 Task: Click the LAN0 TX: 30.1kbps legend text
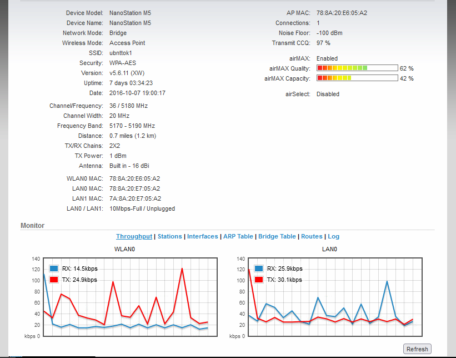pyautogui.click(x=284, y=280)
